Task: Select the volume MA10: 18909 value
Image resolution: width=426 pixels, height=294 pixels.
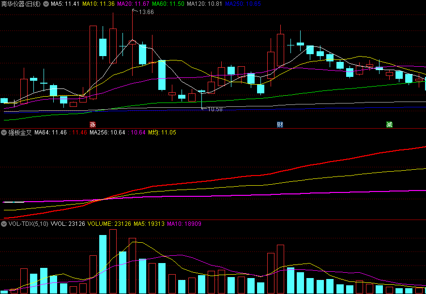Action: (x=184, y=224)
